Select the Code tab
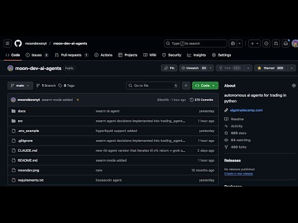 coord(13,55)
